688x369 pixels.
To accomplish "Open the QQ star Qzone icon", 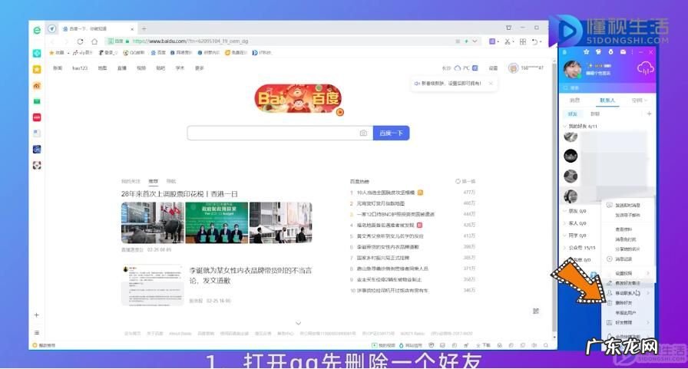I will coord(586,51).
